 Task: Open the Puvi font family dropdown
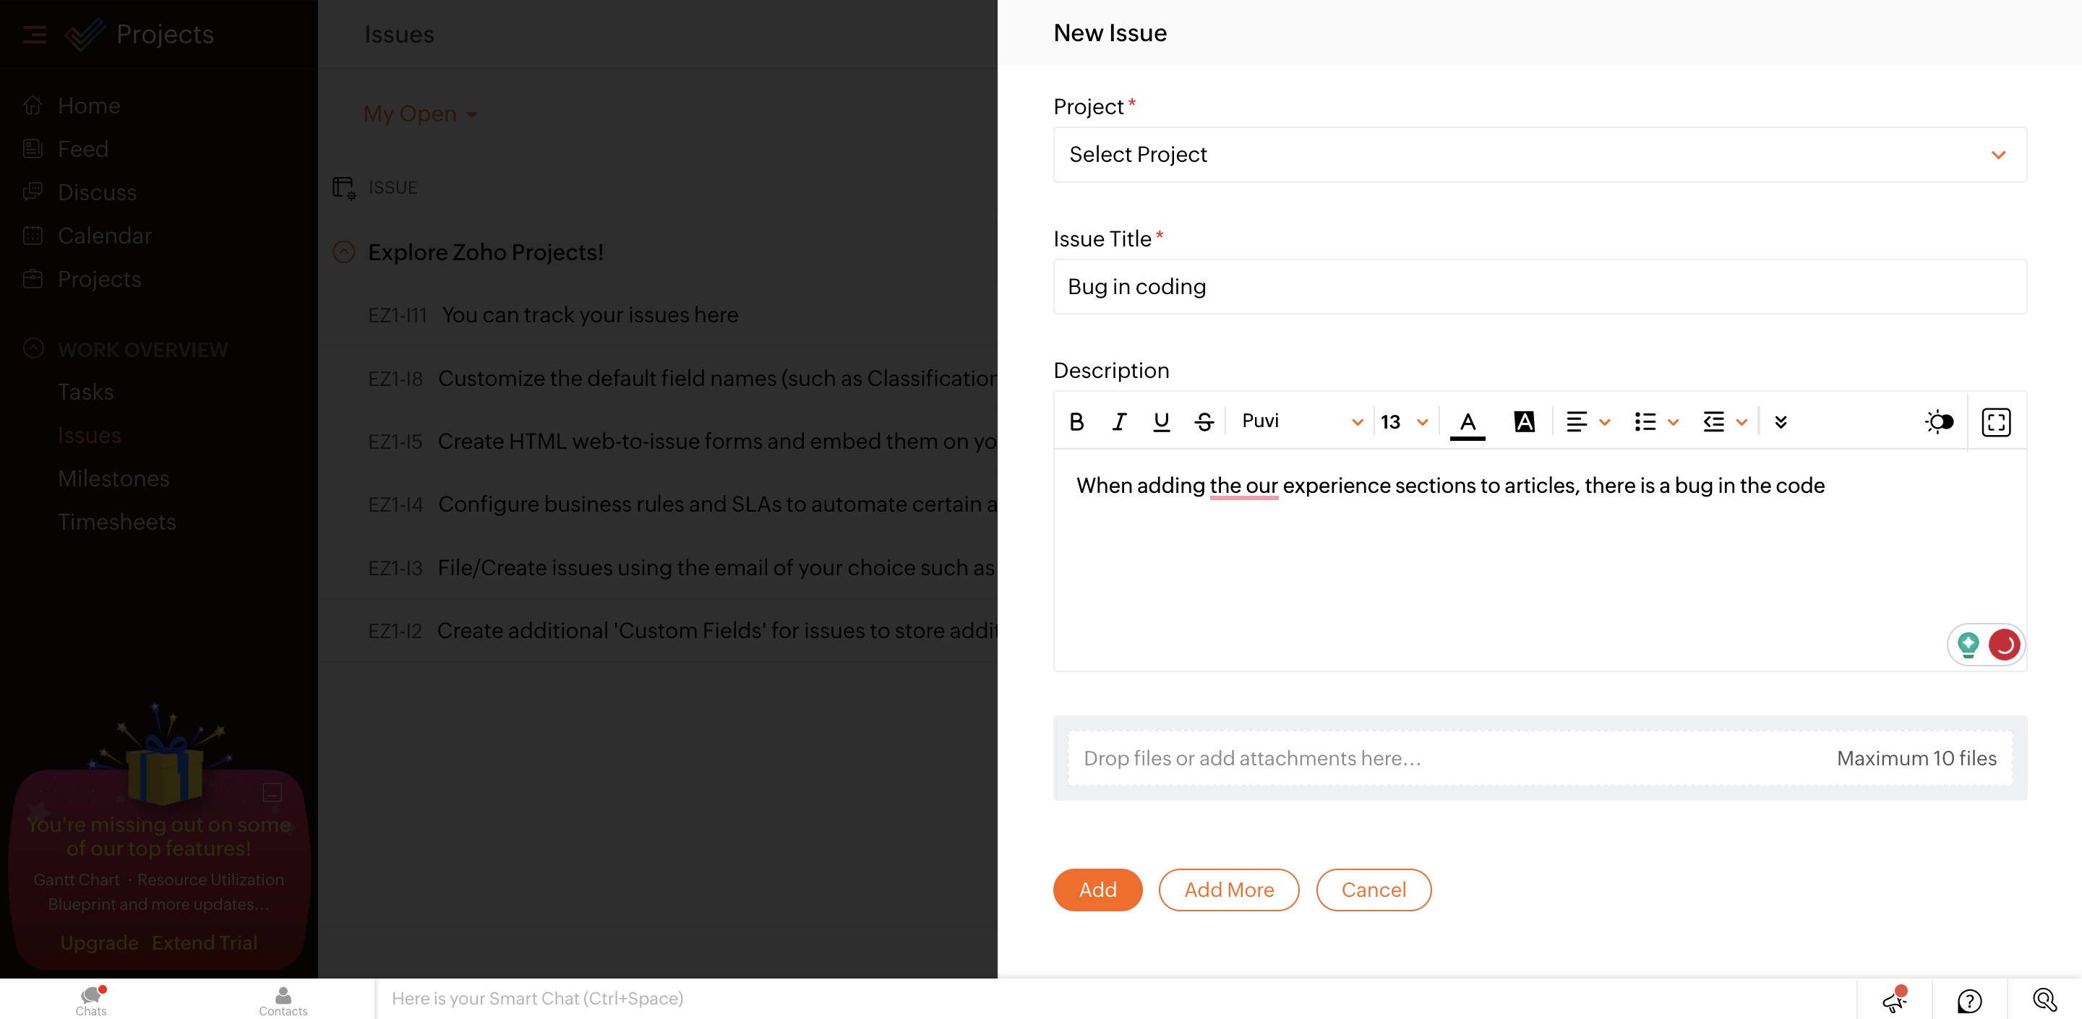1301,422
